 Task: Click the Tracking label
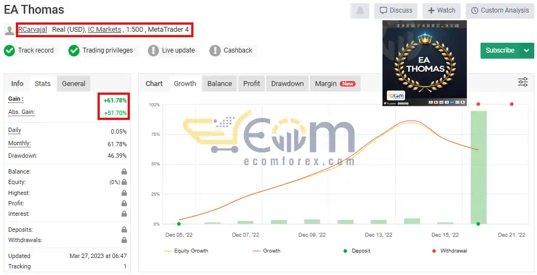[19, 266]
